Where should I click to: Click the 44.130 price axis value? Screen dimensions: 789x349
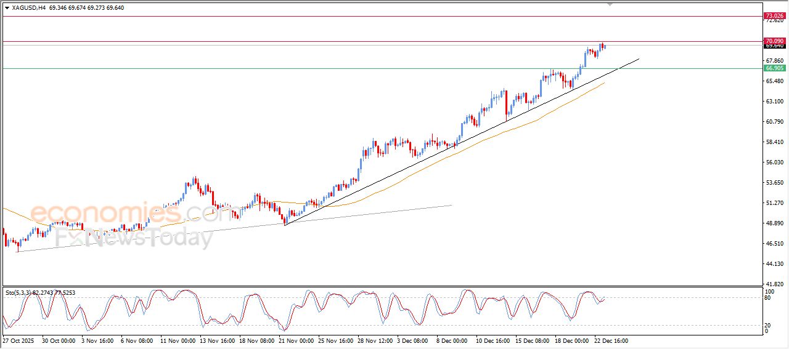[x=774, y=264]
